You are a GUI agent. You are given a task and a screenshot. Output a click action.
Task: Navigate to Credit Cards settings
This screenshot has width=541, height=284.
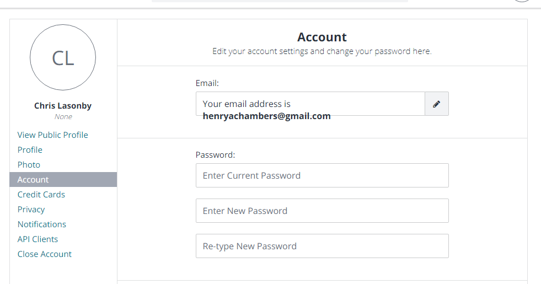[x=41, y=195]
